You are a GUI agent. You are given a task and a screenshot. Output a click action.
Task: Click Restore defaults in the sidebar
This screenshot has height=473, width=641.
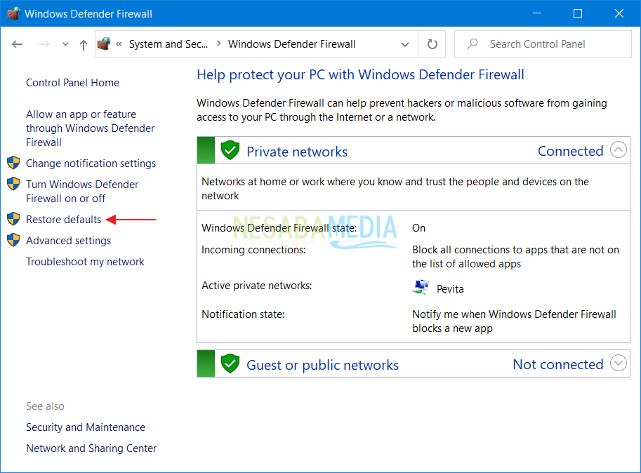click(63, 219)
